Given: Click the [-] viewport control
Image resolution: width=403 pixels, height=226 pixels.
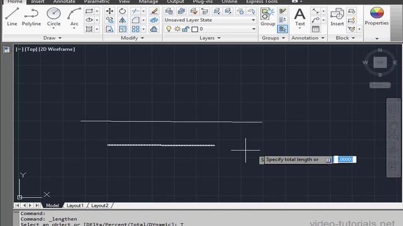Looking at the screenshot, I should [x=20, y=49].
